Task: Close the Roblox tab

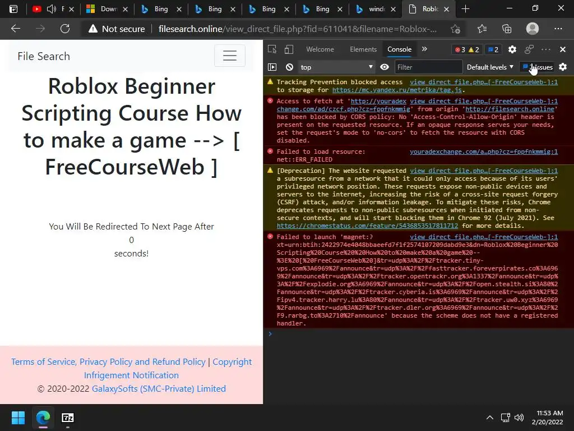Action: [446, 9]
